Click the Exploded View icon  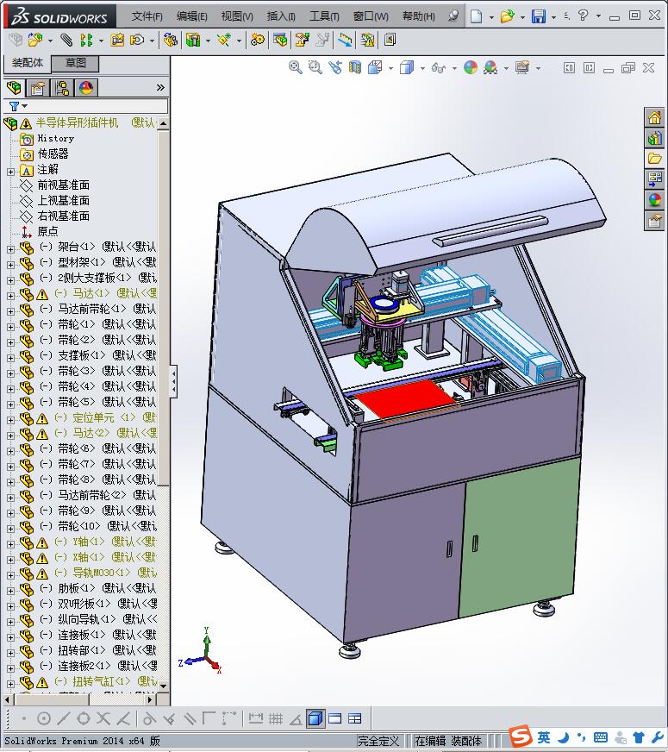click(302, 40)
